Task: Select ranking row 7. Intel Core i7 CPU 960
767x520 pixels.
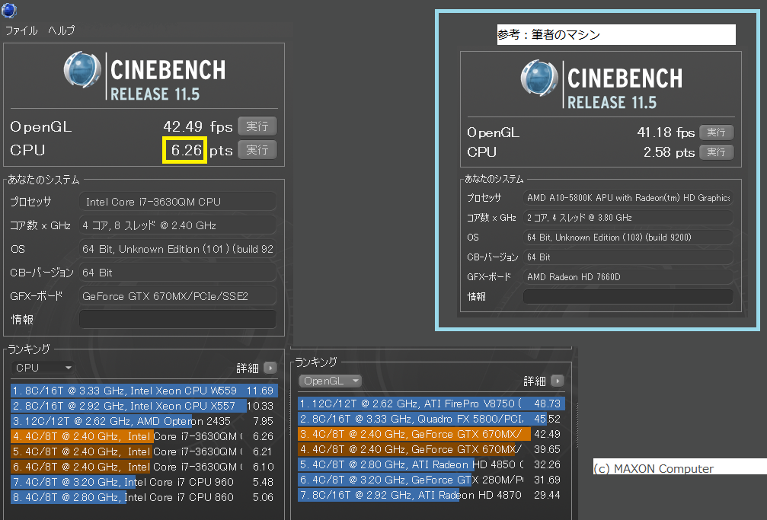Action: (144, 482)
